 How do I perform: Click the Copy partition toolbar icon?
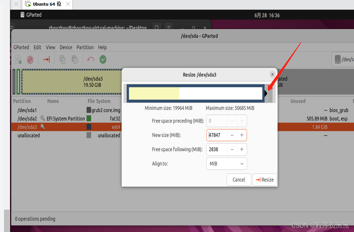click(x=62, y=59)
